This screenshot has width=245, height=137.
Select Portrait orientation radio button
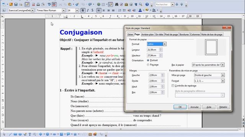[148, 60]
